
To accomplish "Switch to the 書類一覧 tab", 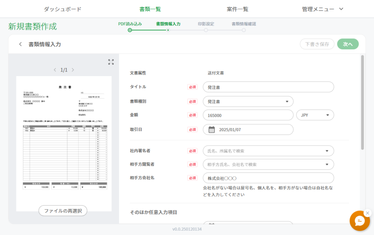I will (150, 9).
